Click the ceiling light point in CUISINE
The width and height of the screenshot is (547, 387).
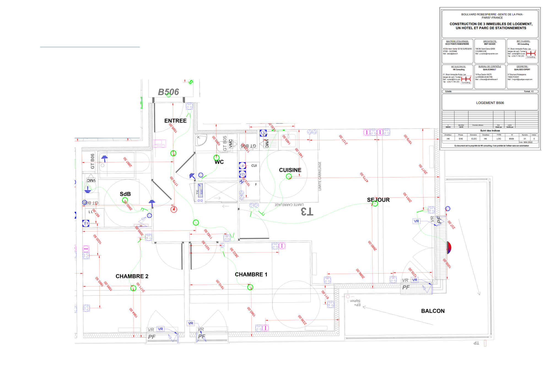(289, 176)
